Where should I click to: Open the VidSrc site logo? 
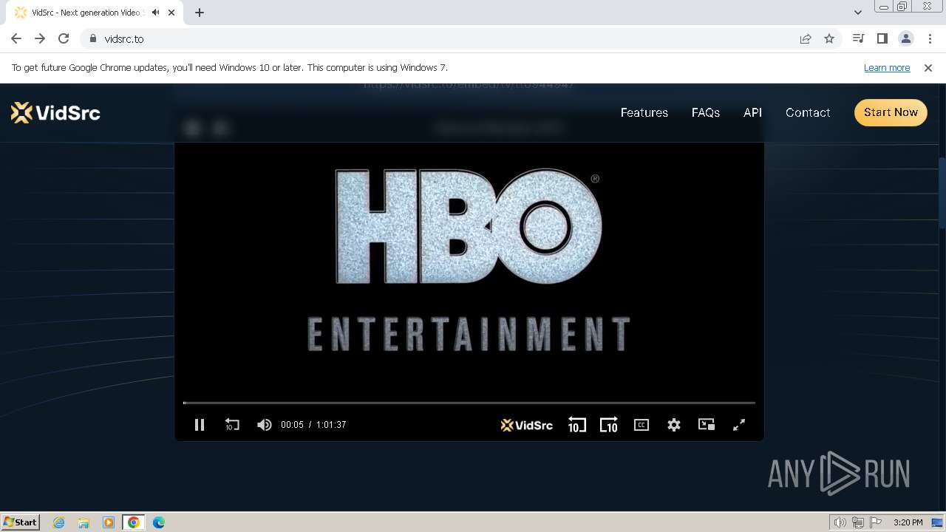coord(55,112)
